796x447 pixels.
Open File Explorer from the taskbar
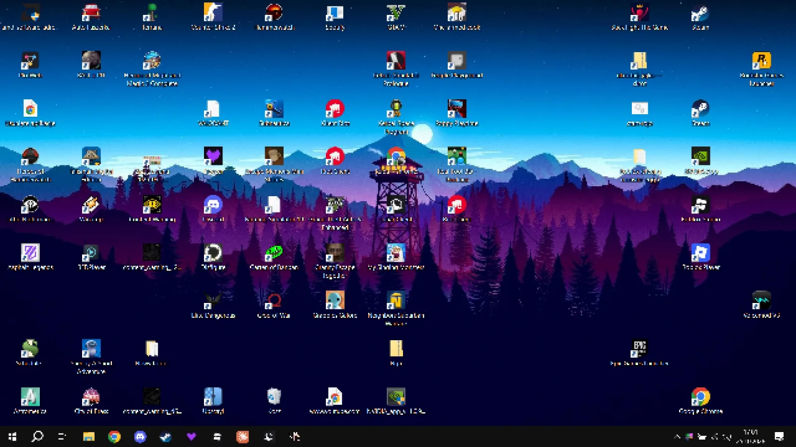(x=89, y=437)
